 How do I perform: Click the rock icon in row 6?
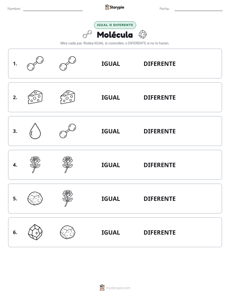coord(68,232)
